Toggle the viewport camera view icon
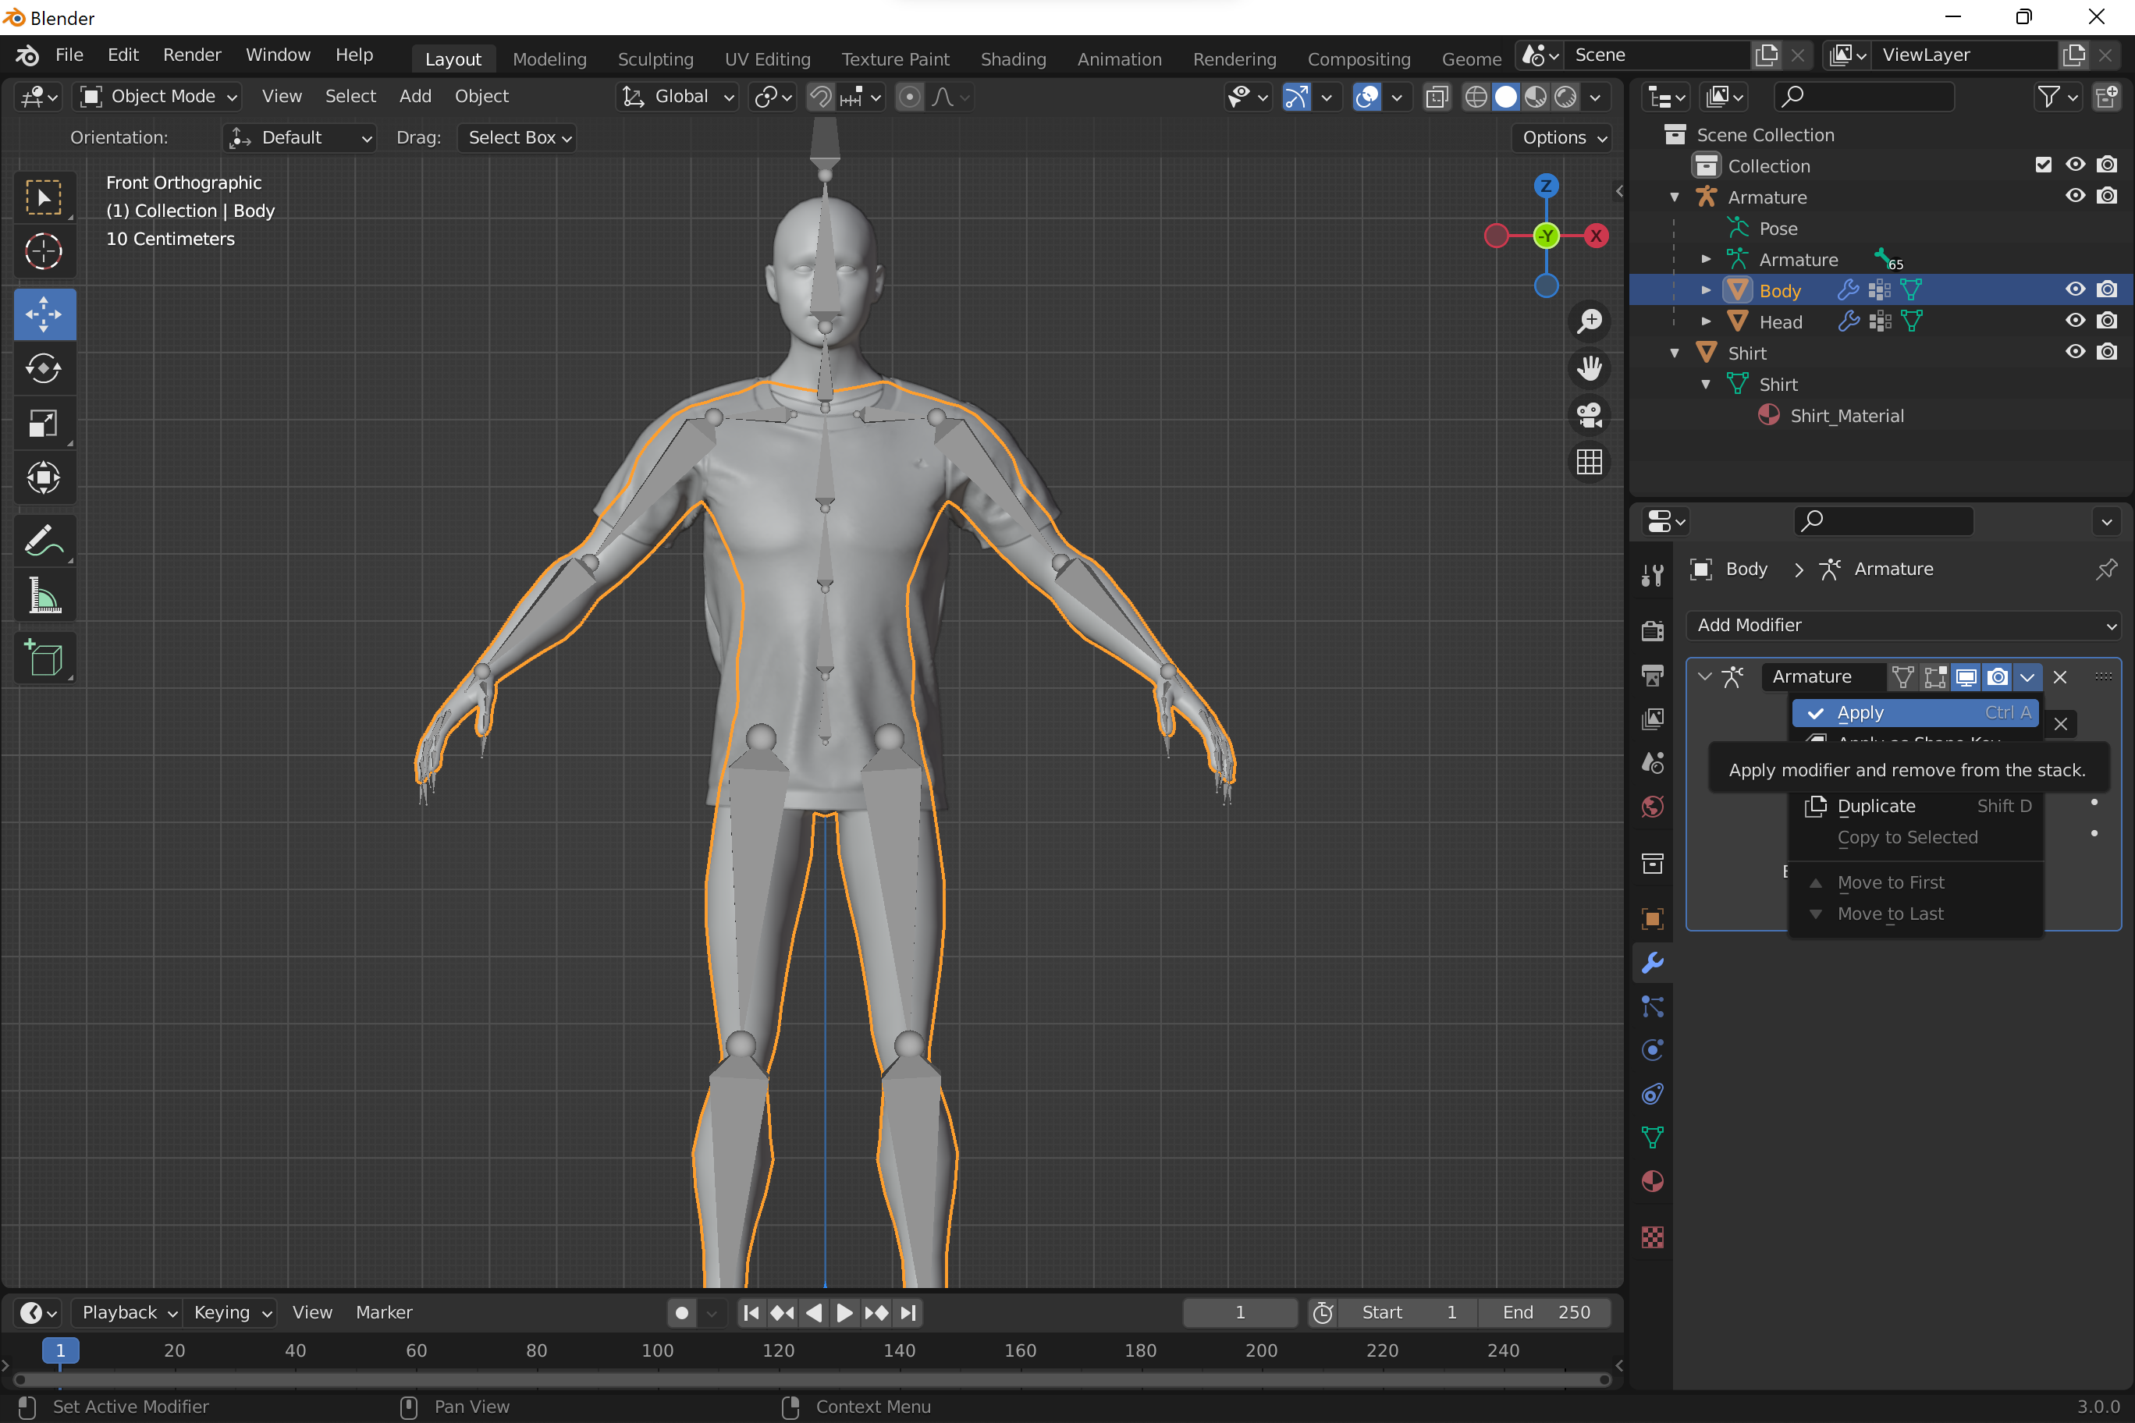The image size is (2135, 1423). click(1589, 415)
